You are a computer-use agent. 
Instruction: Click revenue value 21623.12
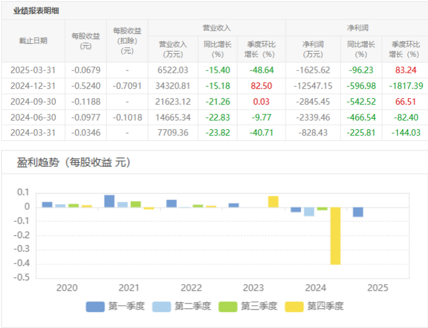tap(173, 102)
